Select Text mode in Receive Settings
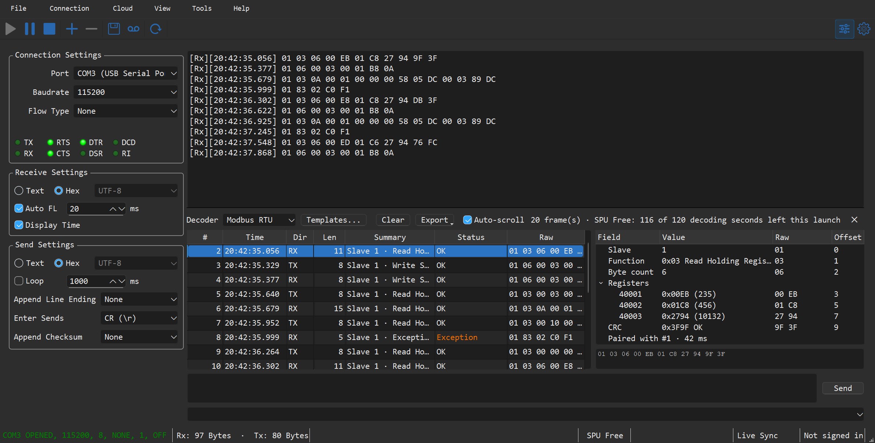 coord(29,191)
